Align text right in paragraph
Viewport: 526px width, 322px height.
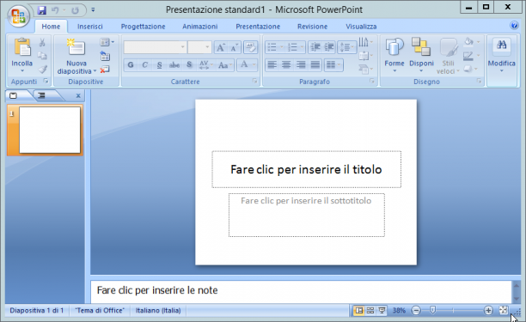pyautogui.click(x=301, y=64)
